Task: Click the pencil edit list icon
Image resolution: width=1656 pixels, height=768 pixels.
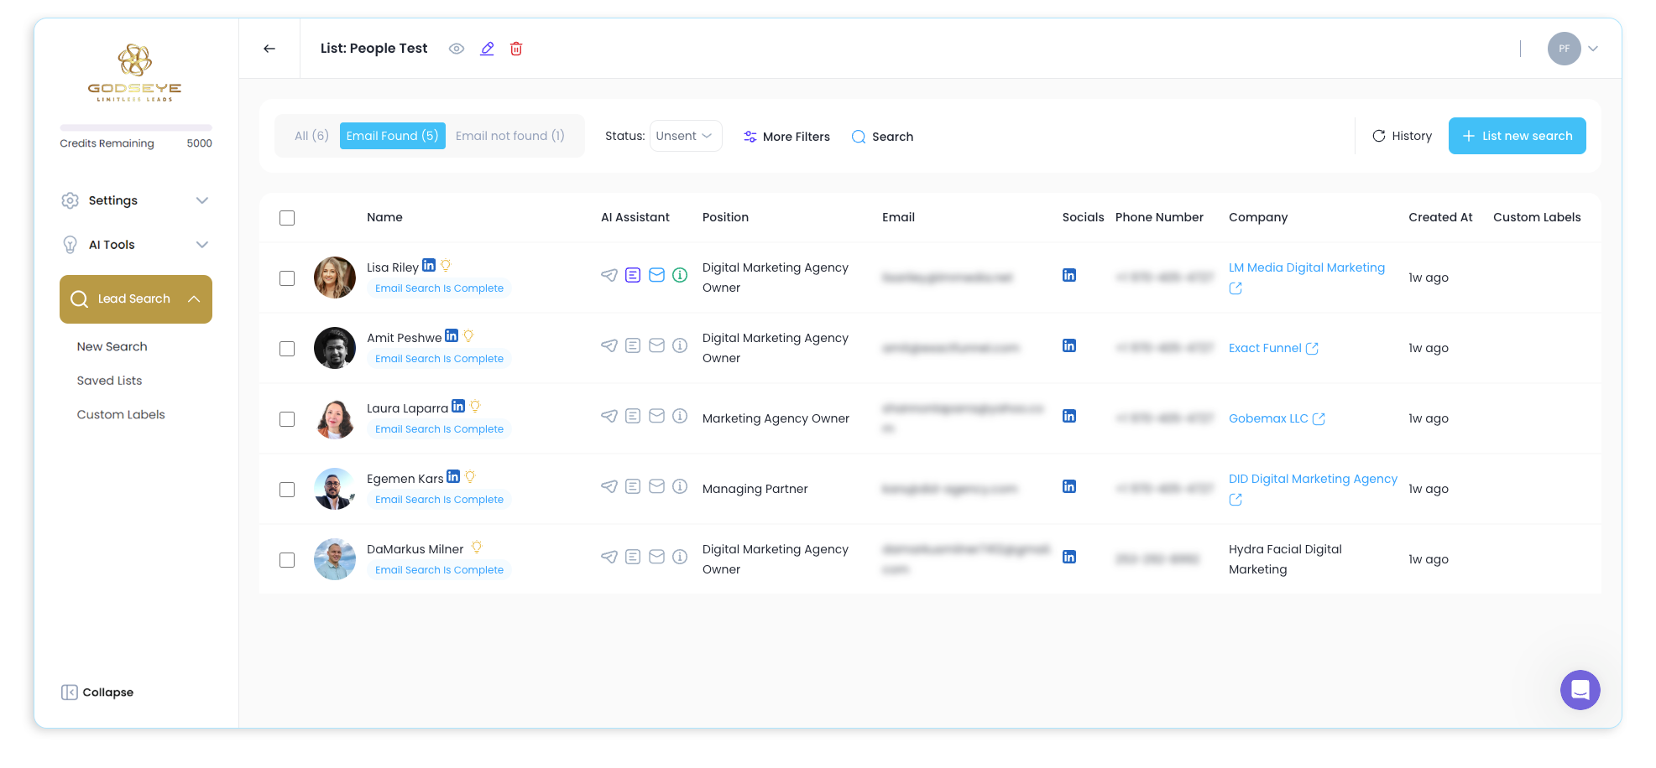Action: [487, 49]
